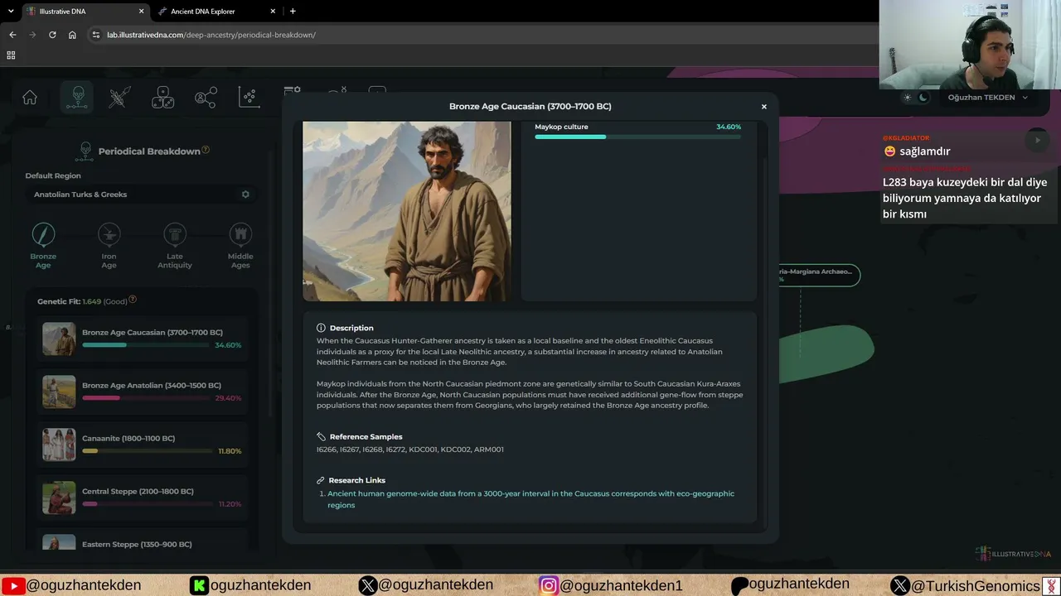This screenshot has width=1061, height=596.
Task: Select the Iron Age anvil icon
Action: 109,234
